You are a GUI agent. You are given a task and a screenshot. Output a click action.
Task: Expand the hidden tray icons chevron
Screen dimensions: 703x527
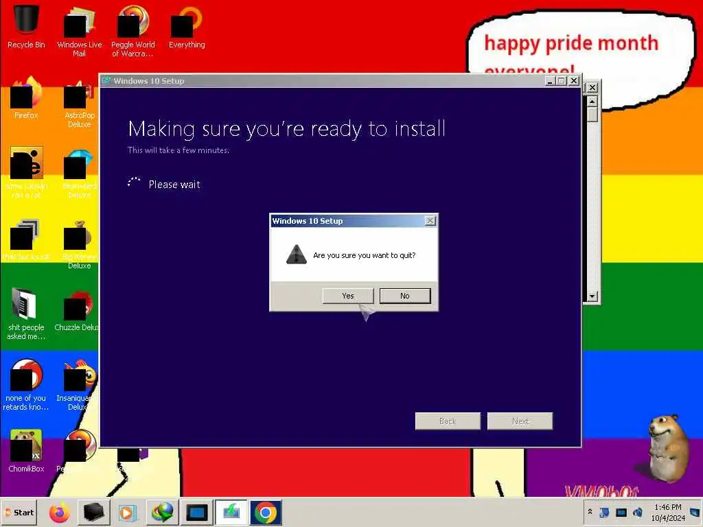coord(590,512)
